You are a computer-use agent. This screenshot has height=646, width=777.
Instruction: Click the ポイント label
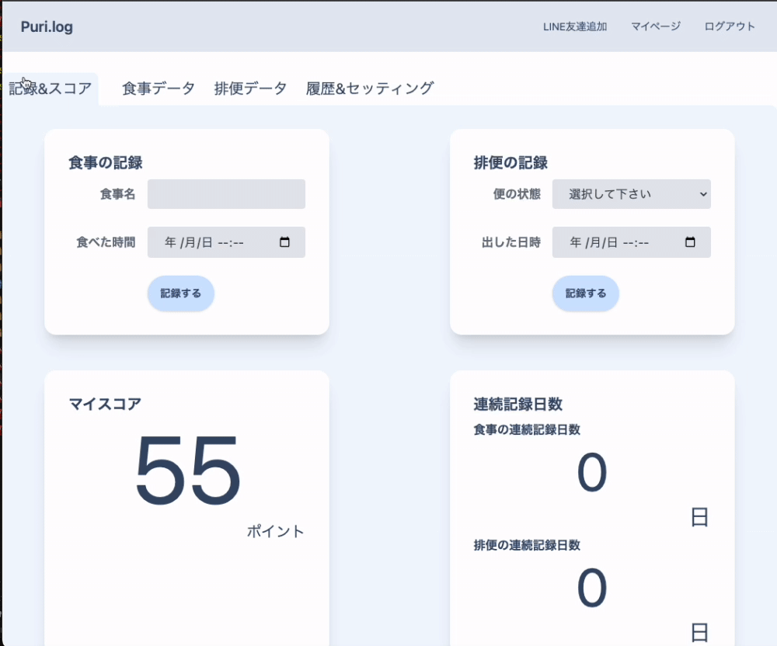pos(276,531)
